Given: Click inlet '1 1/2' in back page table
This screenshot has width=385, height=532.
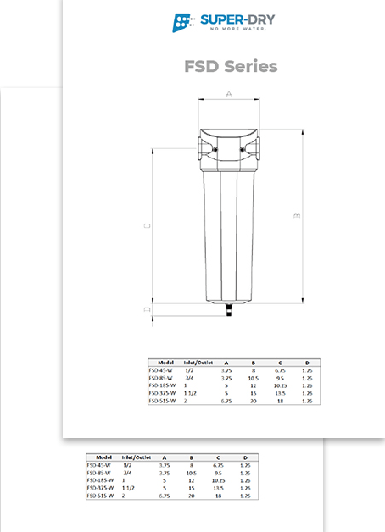Looking at the screenshot, I should point(128,488).
